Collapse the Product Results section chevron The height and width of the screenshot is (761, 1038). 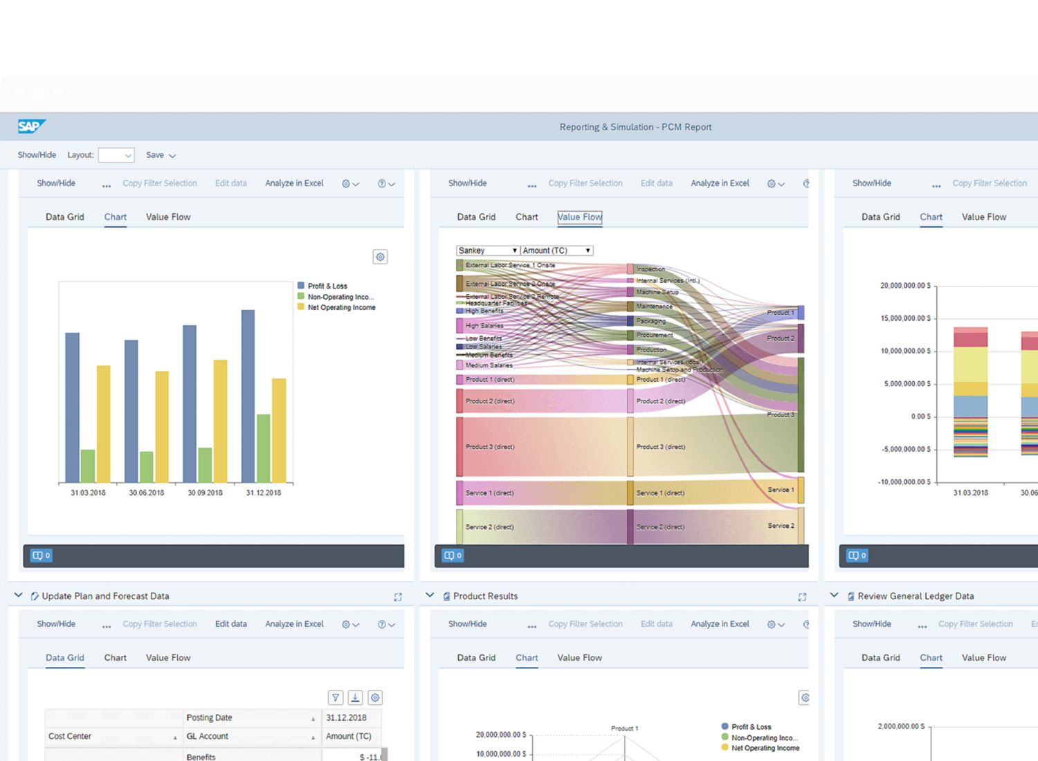(x=430, y=596)
